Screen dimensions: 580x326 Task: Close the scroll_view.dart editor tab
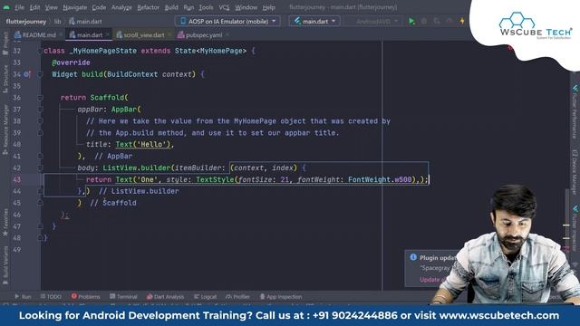click(x=169, y=34)
